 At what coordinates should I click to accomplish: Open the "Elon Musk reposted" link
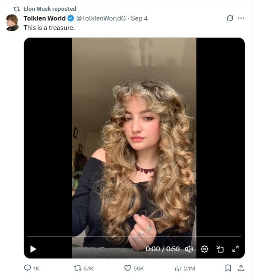tap(50, 9)
